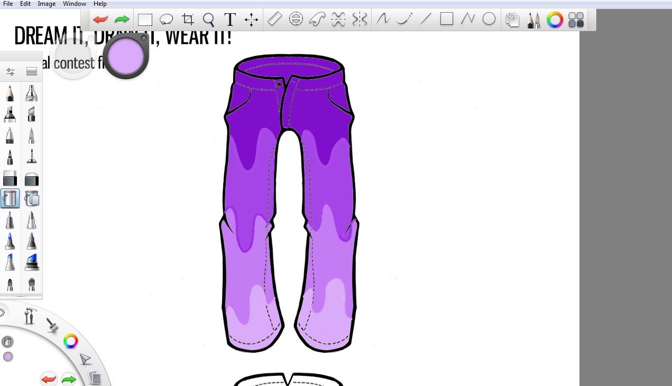The width and height of the screenshot is (672, 386).
Task: Select the Chisel-tip marker brush
Action: [32, 114]
